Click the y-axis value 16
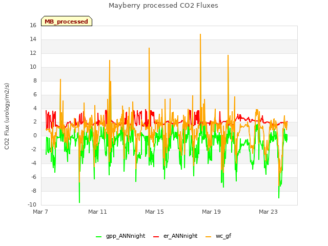This screenshot has height=246, width=328. pos(33,25)
